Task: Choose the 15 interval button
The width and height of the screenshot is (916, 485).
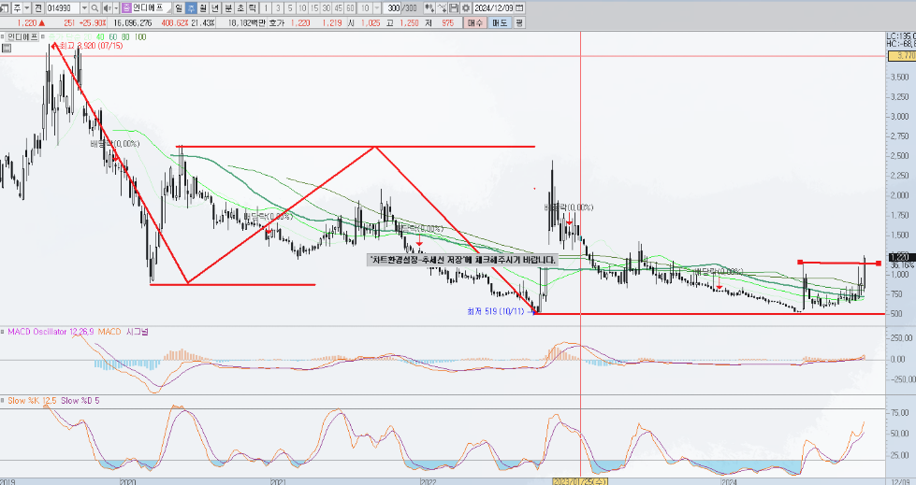Action: [x=314, y=8]
